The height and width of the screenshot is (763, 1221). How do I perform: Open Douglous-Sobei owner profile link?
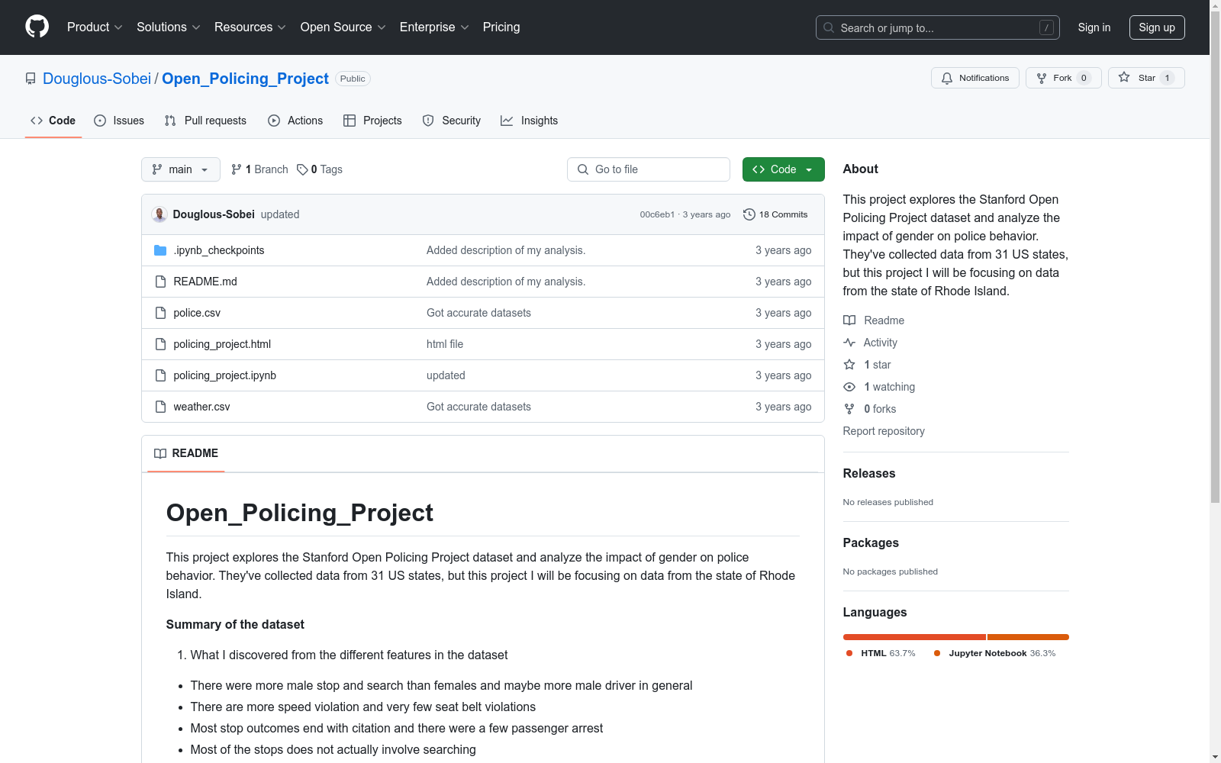coord(97,79)
